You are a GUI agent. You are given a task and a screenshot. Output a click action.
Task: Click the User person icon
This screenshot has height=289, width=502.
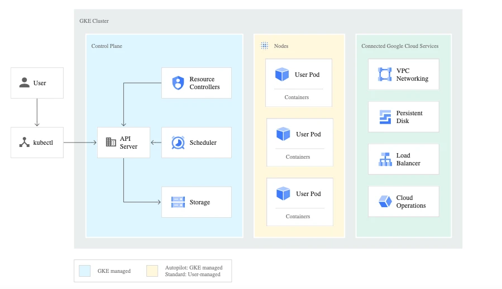click(x=25, y=82)
